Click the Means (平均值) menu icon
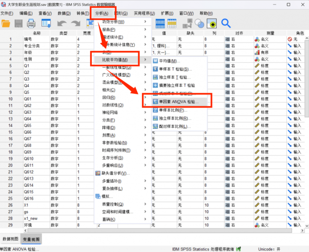 tap(155, 61)
